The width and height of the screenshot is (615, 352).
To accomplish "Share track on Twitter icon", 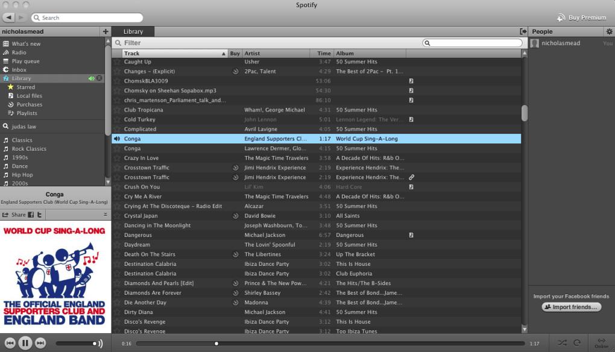I will coord(39,215).
